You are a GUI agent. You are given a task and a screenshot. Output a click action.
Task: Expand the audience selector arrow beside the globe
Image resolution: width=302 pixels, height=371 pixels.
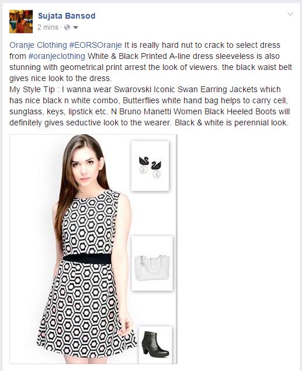(75, 27)
